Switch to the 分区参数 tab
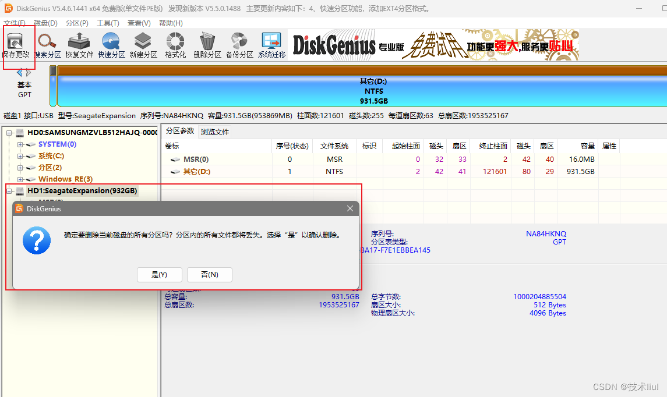This screenshot has height=397, width=667. [x=180, y=131]
